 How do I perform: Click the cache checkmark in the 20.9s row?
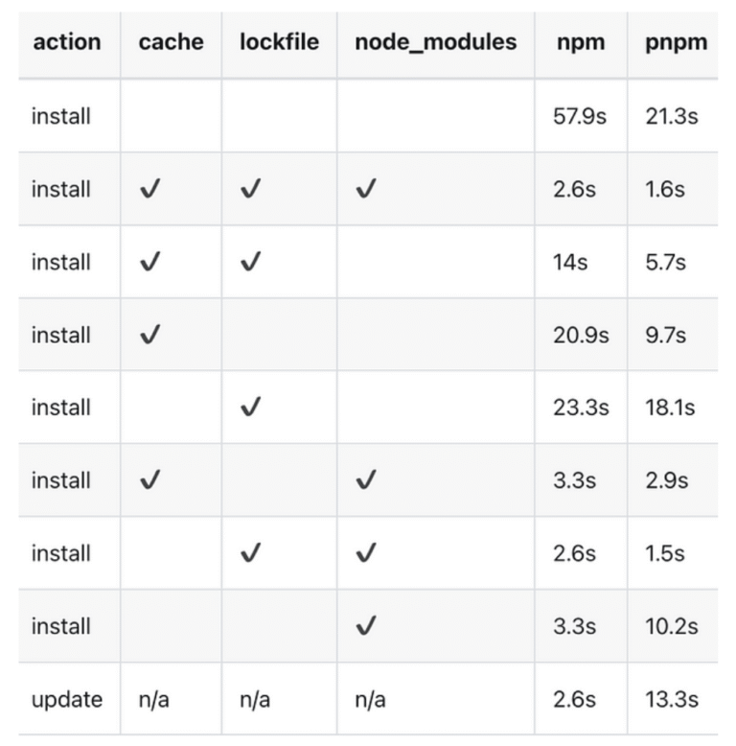(149, 335)
